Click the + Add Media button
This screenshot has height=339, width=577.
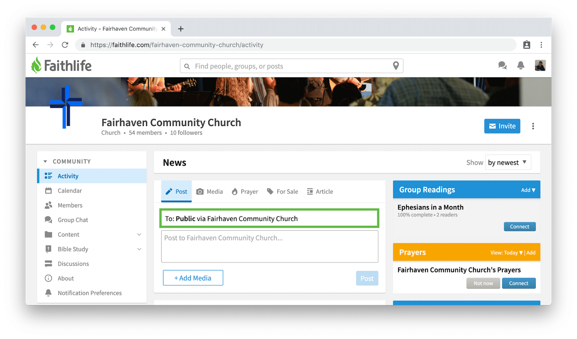(193, 278)
